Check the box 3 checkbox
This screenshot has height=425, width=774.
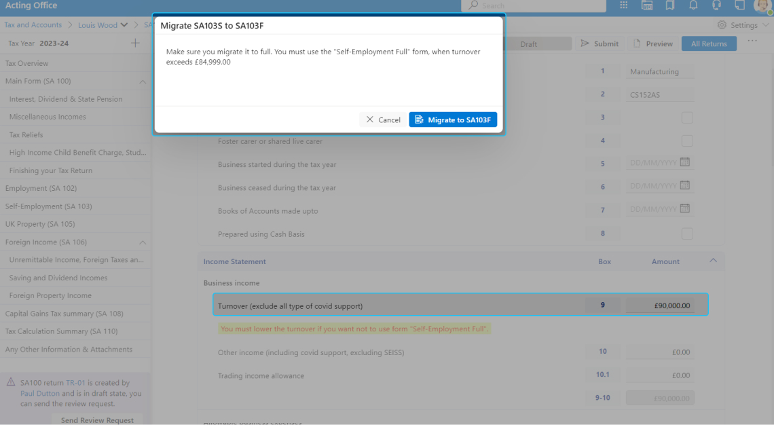(x=687, y=117)
